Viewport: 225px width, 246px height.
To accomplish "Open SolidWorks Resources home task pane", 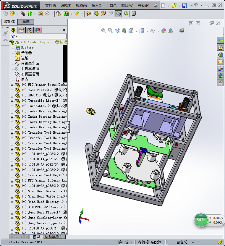I will pyautogui.click(x=221, y=47).
